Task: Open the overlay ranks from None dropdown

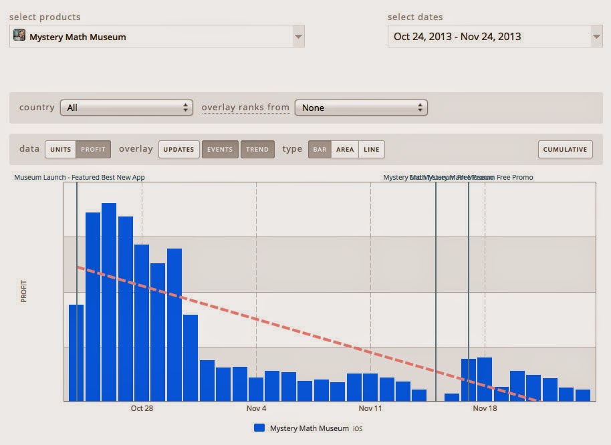Action: [x=361, y=108]
